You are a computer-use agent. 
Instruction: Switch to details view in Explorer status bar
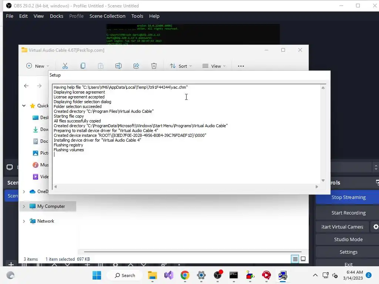(x=295, y=259)
